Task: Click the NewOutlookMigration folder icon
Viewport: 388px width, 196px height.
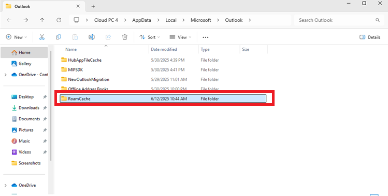Action: [64, 79]
